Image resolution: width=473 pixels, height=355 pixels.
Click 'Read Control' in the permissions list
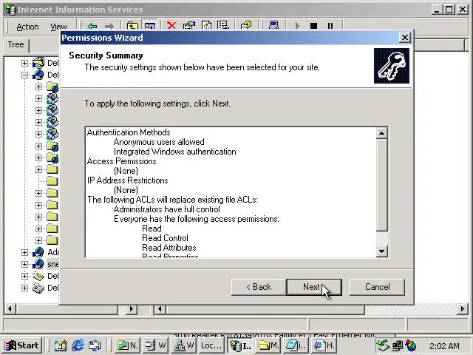[x=165, y=238]
